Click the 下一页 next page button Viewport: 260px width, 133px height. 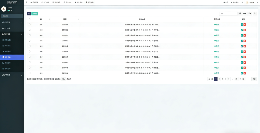[x=242, y=79]
